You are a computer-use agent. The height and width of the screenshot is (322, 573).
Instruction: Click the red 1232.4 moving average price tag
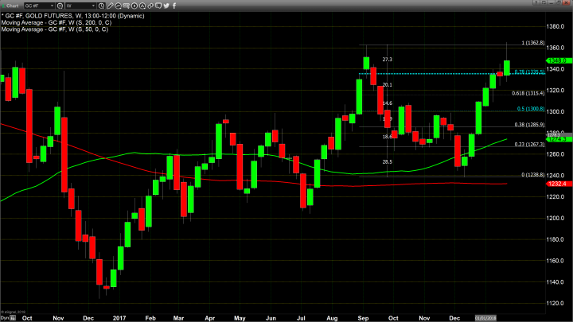[x=555, y=184]
